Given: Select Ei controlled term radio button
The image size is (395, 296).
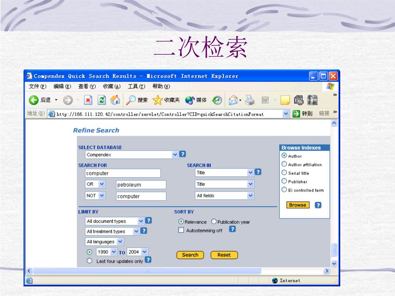Looking at the screenshot, I should point(284,190).
